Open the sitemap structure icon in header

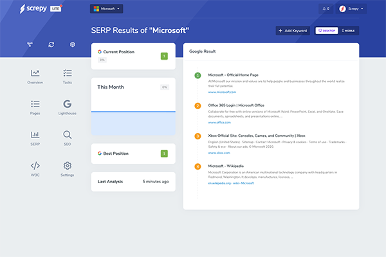pos(30,44)
